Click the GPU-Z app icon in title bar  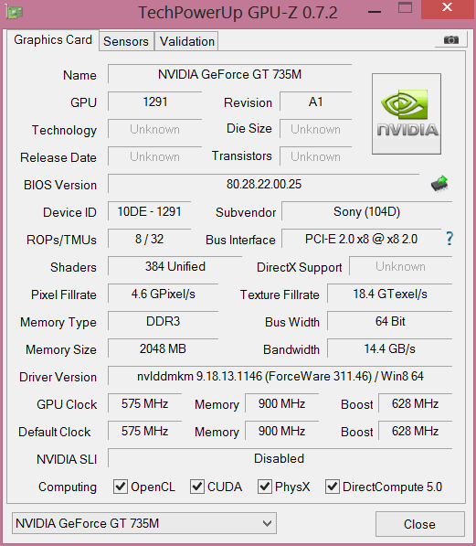[15, 13]
